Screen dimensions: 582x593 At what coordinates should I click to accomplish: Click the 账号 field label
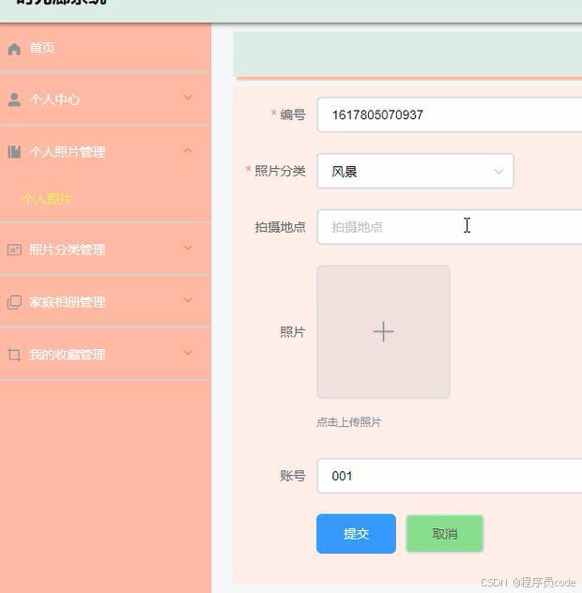coord(293,476)
